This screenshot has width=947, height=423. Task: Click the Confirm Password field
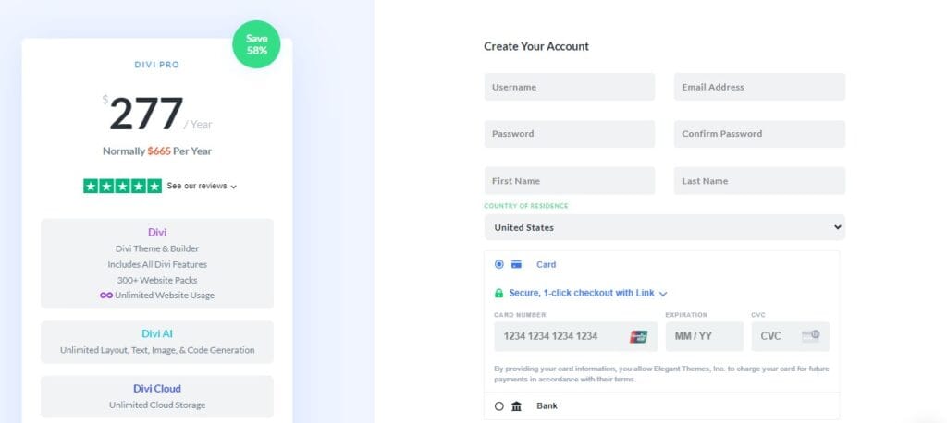[x=759, y=134]
